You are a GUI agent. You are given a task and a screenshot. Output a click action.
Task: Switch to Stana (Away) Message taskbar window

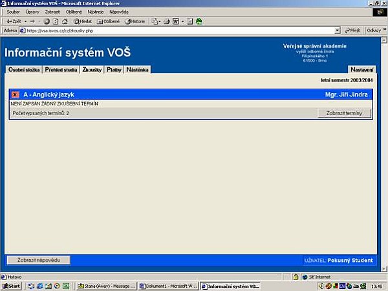click(x=106, y=286)
